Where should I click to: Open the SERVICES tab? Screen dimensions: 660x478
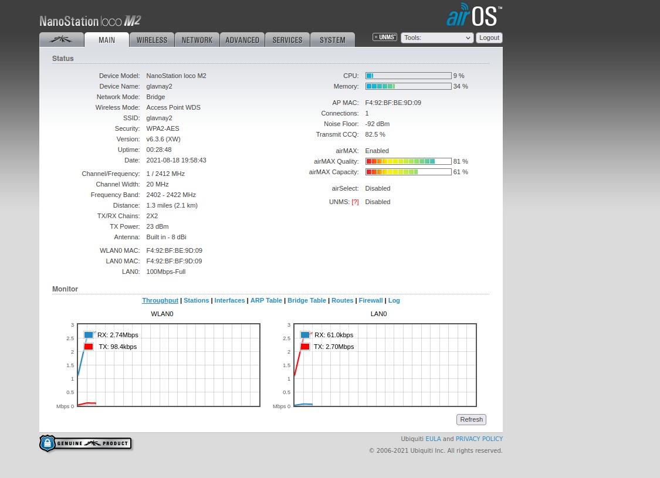click(287, 40)
